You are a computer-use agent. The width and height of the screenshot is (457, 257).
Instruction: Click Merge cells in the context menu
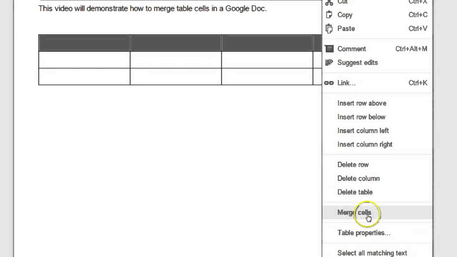[377, 212]
